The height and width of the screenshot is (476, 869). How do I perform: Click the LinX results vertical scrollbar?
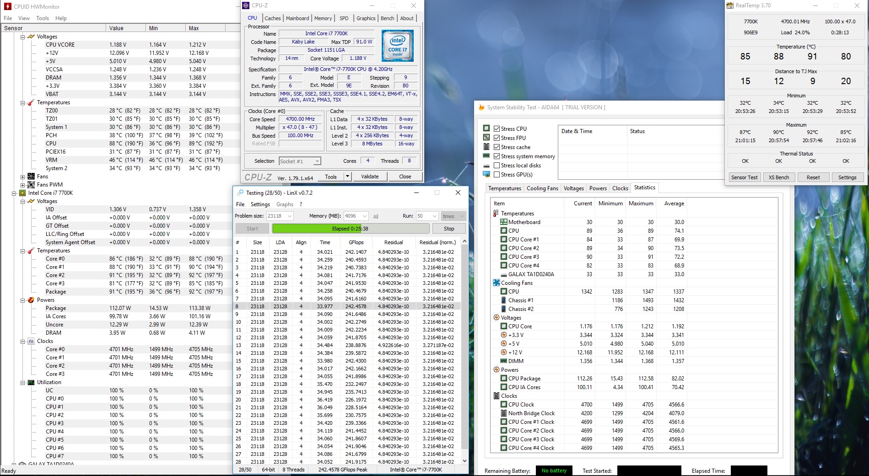pyautogui.click(x=464, y=346)
